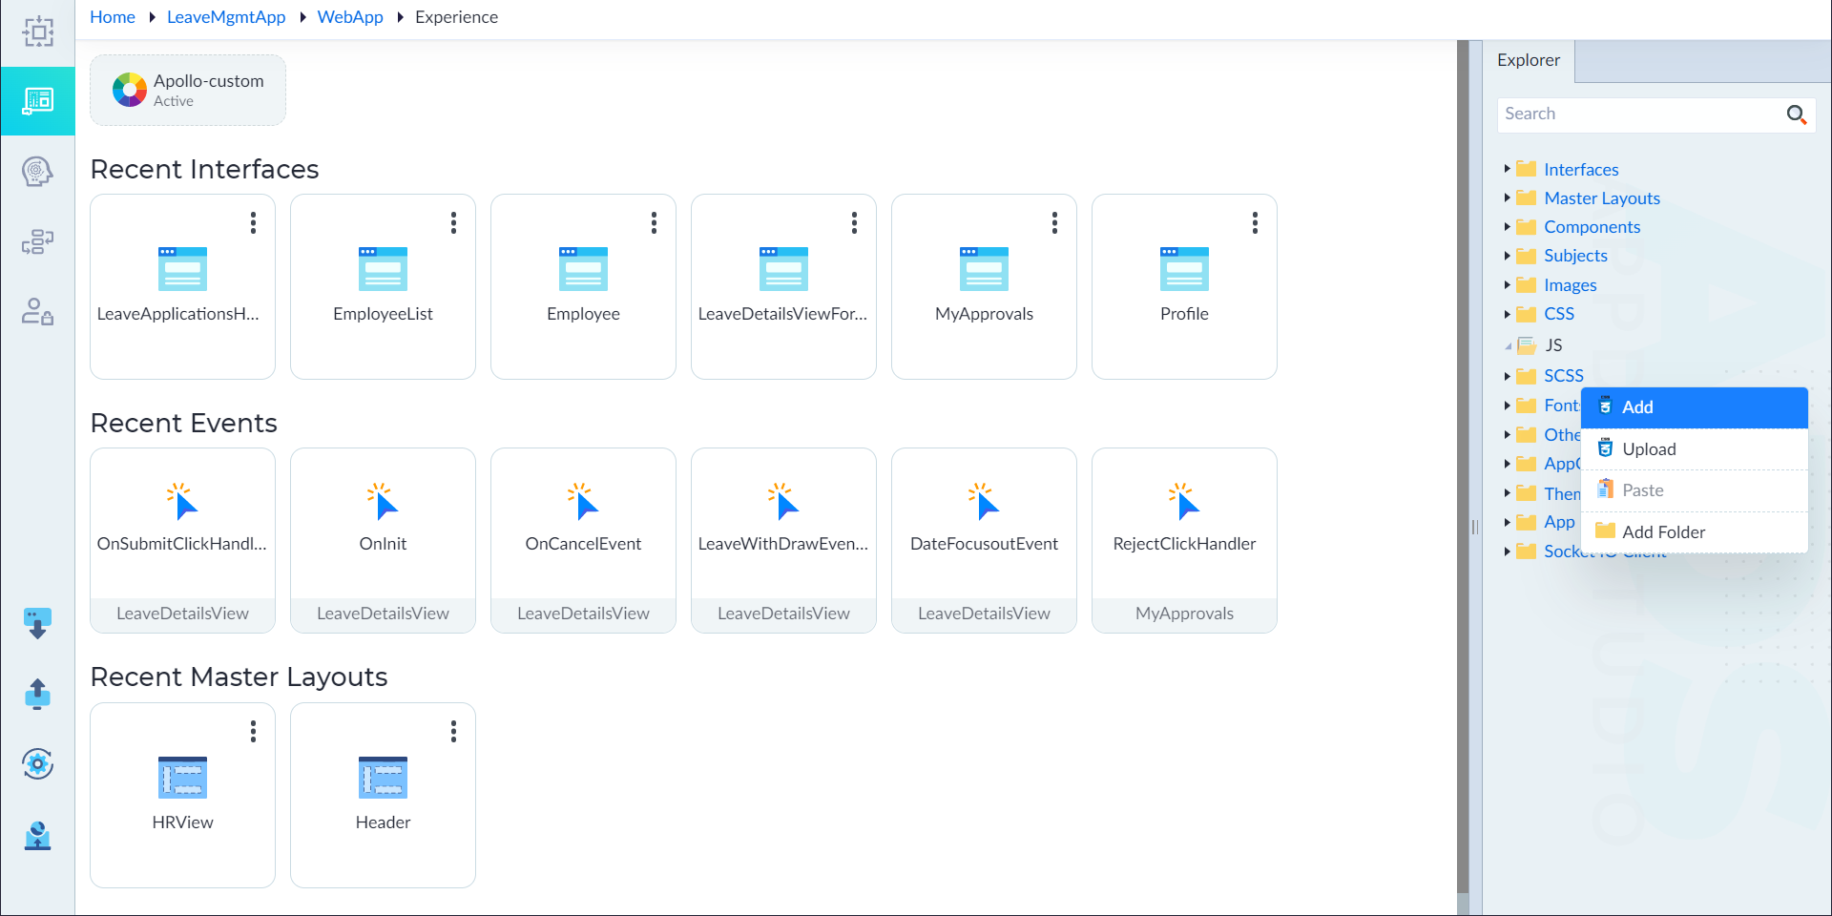Click the top frame-selection sidebar icon
Image resolution: width=1832 pixels, height=916 pixels.
(37, 32)
